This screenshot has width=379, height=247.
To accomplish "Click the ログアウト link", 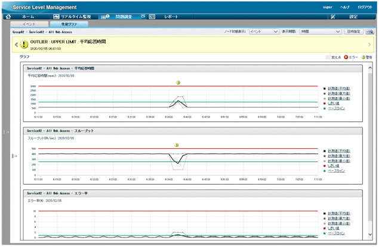I will pos(365,6).
